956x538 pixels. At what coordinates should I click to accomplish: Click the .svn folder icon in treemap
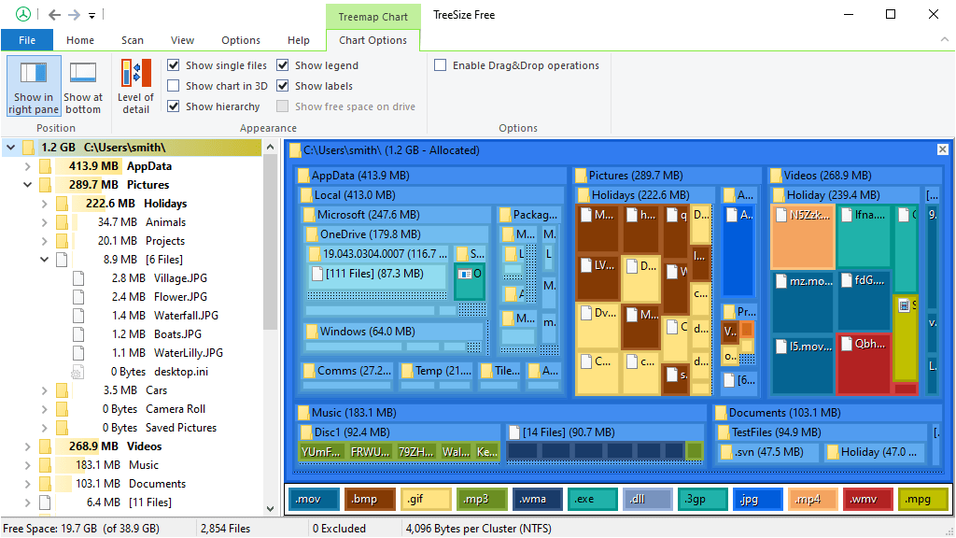point(726,452)
